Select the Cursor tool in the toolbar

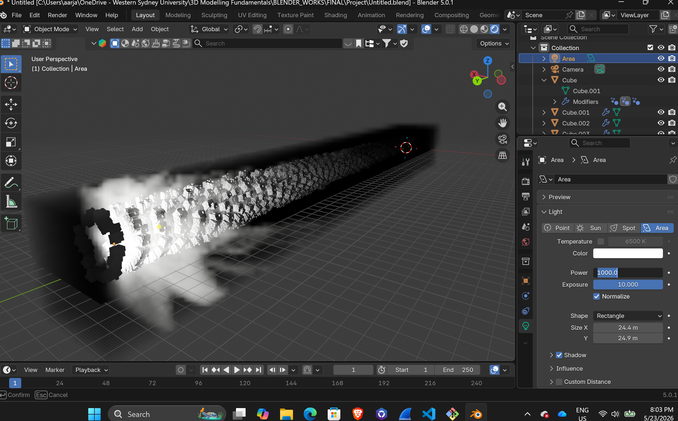pyautogui.click(x=11, y=83)
